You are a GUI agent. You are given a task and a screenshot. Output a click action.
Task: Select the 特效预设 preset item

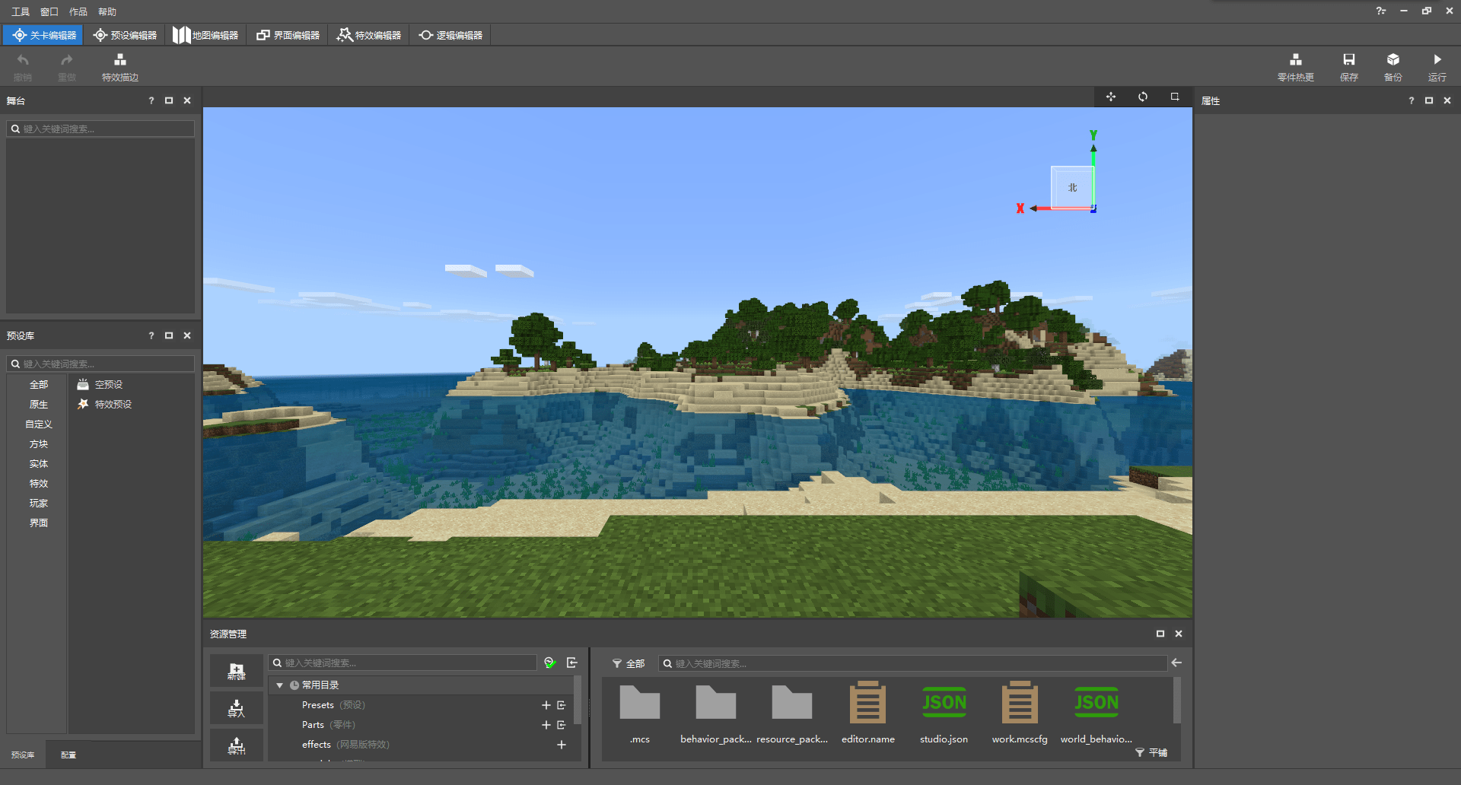point(105,405)
